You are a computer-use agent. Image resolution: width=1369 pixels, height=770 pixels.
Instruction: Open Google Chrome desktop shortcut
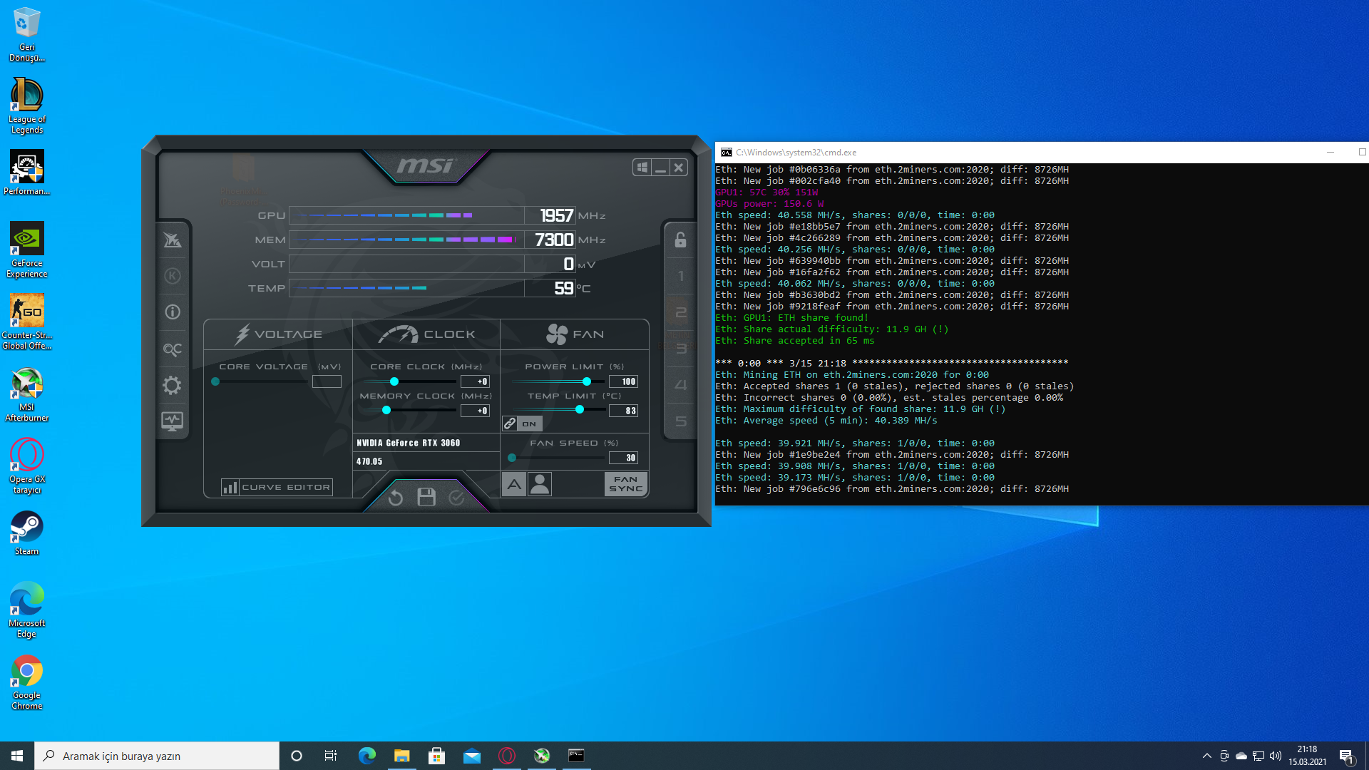pos(27,682)
